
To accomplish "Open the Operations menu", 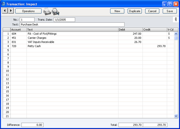I will (x=28, y=11).
